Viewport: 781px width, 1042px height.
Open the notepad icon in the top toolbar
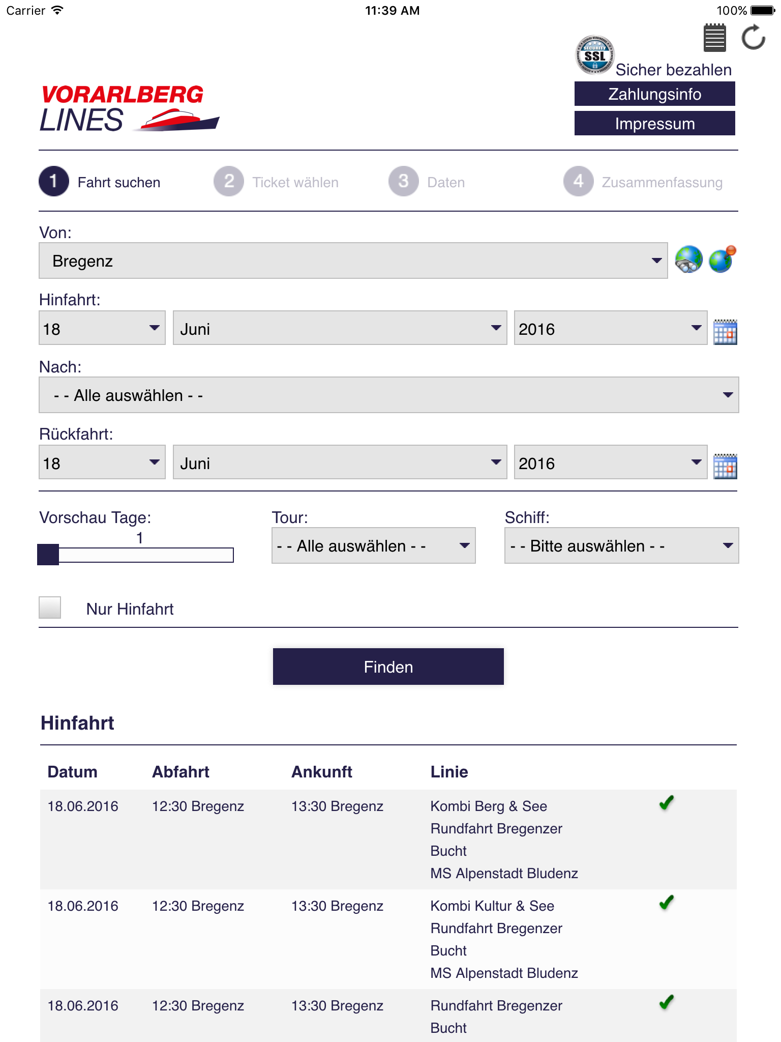[x=714, y=38]
